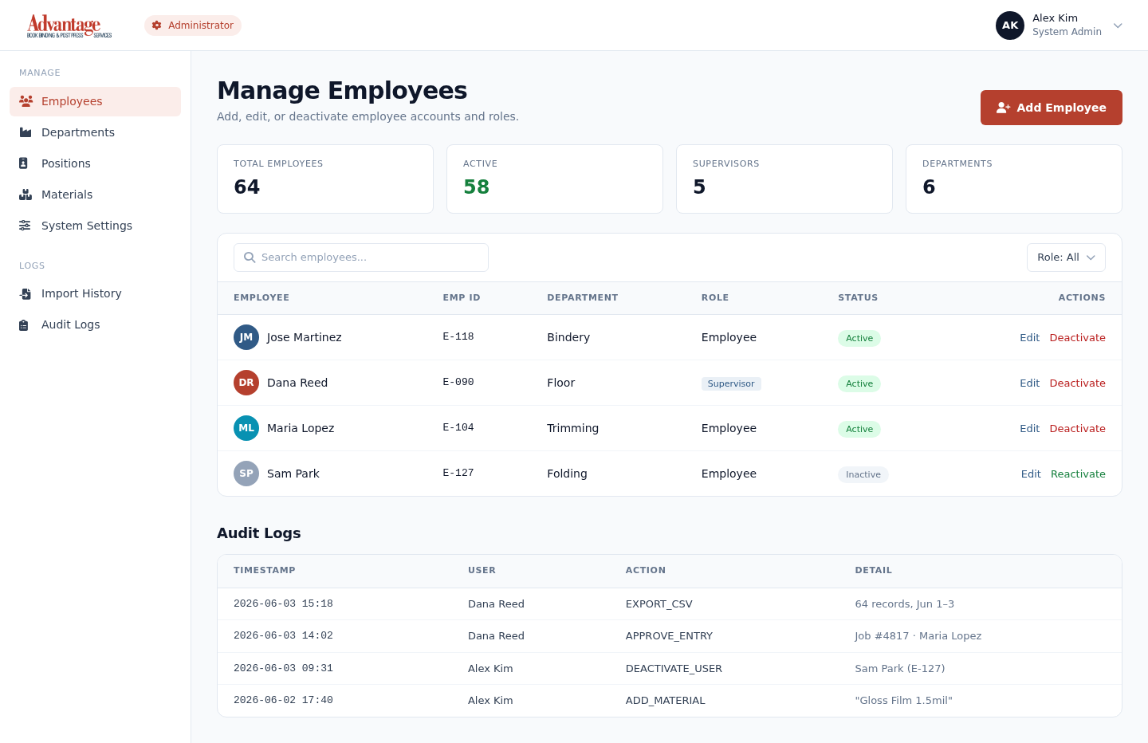1148x743 pixels.
Task: Edit Maria Lopez's record
Action: pyautogui.click(x=1029, y=429)
